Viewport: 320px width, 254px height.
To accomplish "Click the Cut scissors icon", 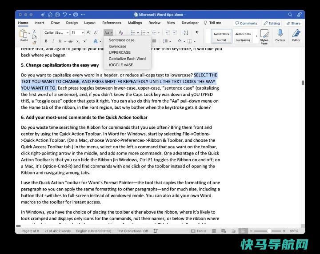I will click(x=34, y=31).
